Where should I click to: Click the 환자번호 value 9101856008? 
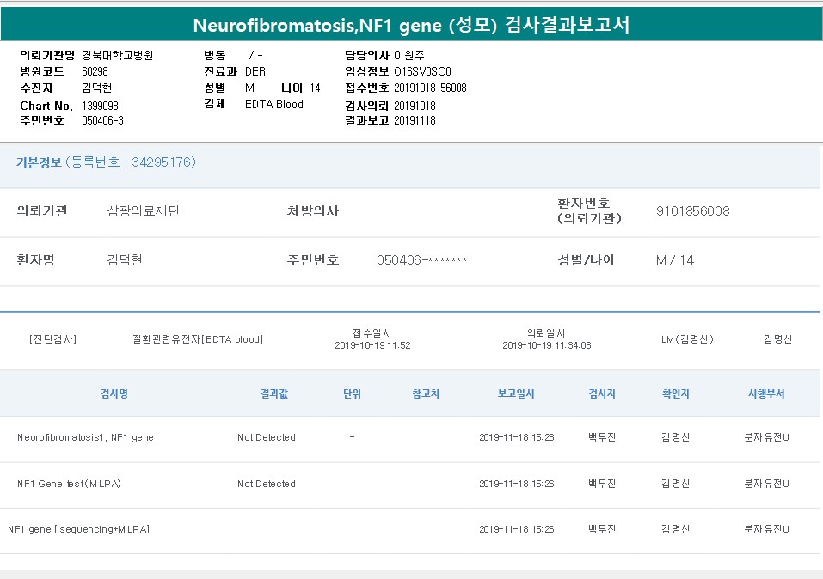point(692,210)
